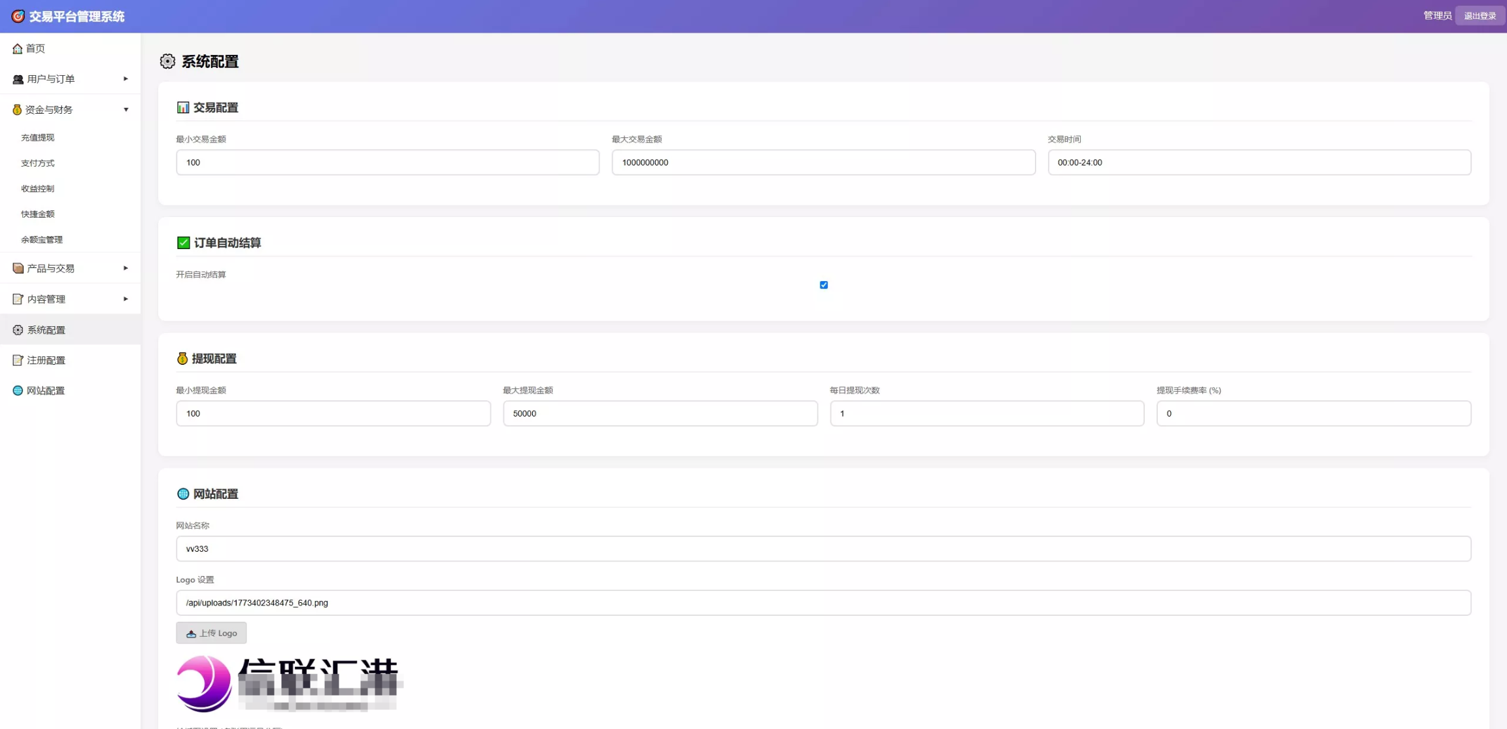Viewport: 1507px width, 729px height.
Task: Click the 网站名称 input field with vv333
Action: [823, 549]
